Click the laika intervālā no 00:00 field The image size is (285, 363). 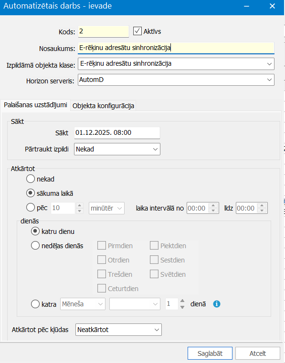(198, 208)
